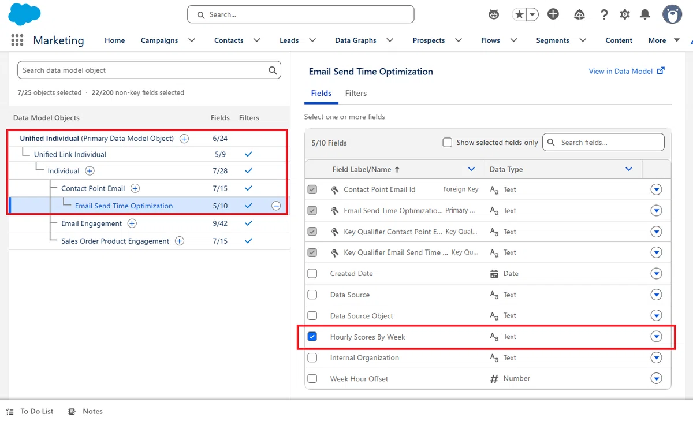This screenshot has width=693, height=421.
Task: Add related object to Unified Individual
Action: pos(184,139)
